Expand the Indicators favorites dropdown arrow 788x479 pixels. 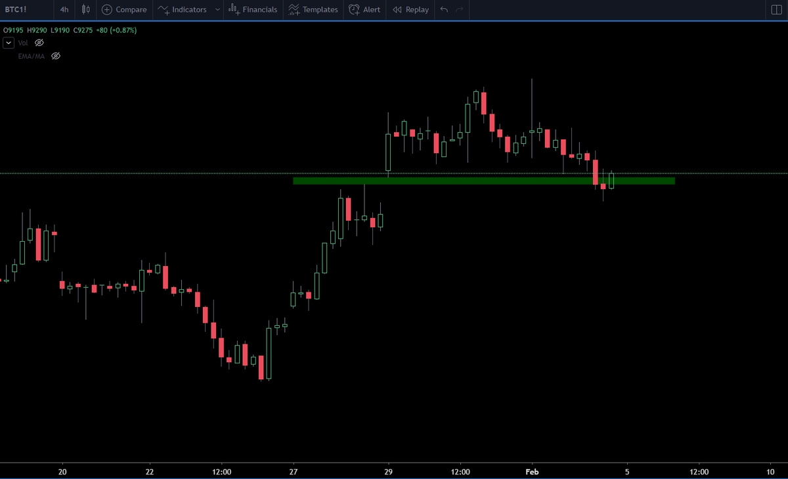point(217,10)
